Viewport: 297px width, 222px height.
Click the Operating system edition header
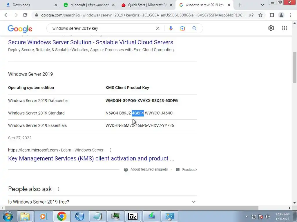pos(31,88)
